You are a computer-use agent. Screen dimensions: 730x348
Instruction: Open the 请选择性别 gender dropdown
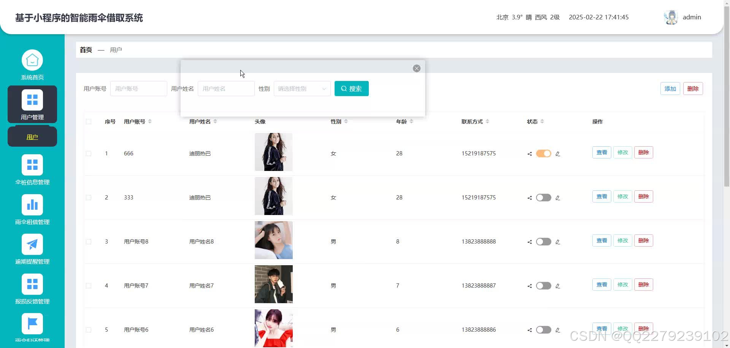point(302,89)
